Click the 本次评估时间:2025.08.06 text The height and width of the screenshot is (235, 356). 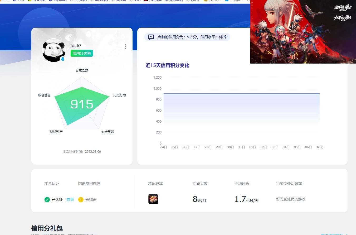click(x=82, y=152)
